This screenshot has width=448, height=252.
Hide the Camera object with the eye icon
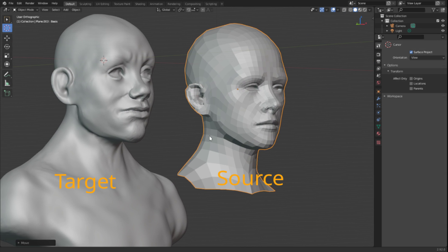(x=443, y=26)
